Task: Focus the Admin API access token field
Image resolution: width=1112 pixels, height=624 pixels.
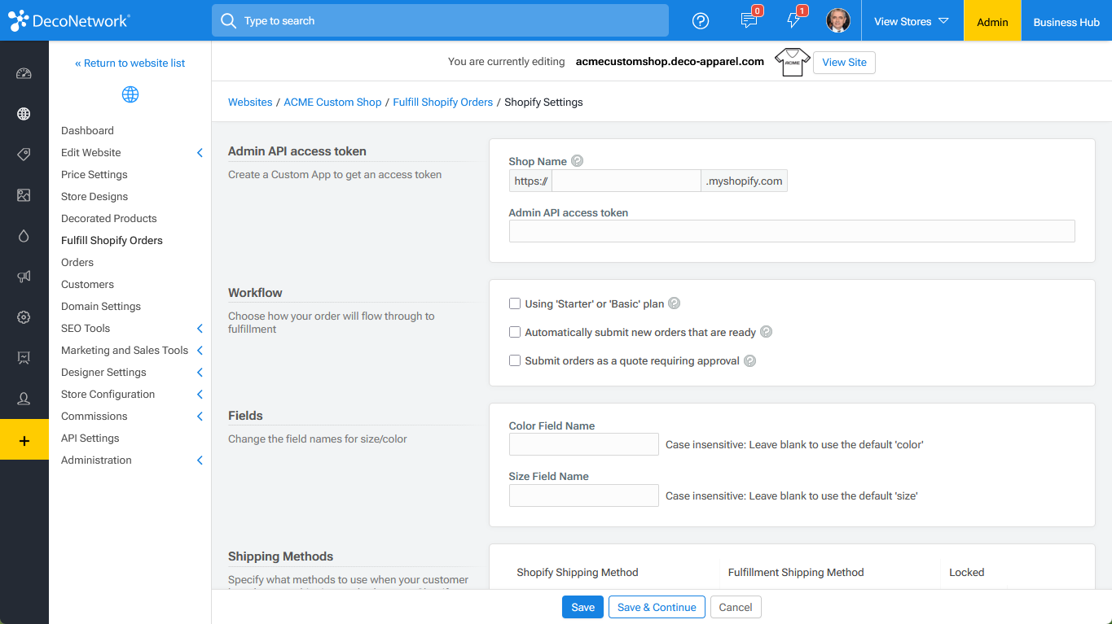Action: click(792, 231)
